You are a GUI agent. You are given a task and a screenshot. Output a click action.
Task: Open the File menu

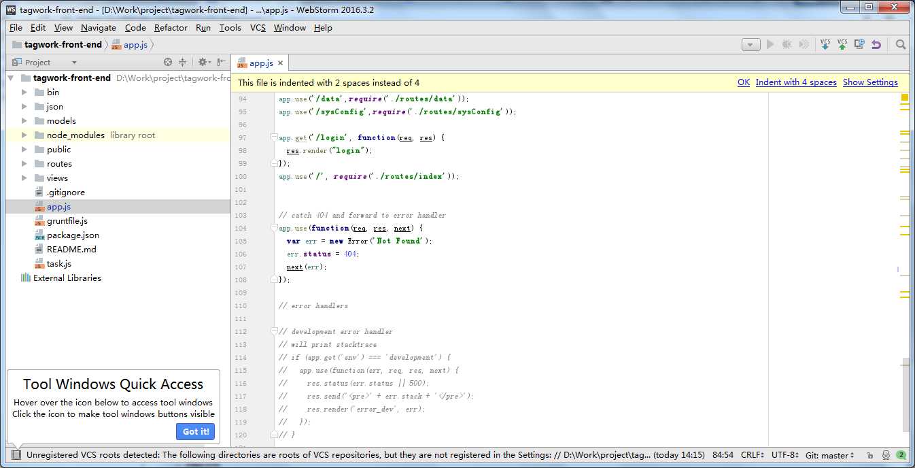16,27
